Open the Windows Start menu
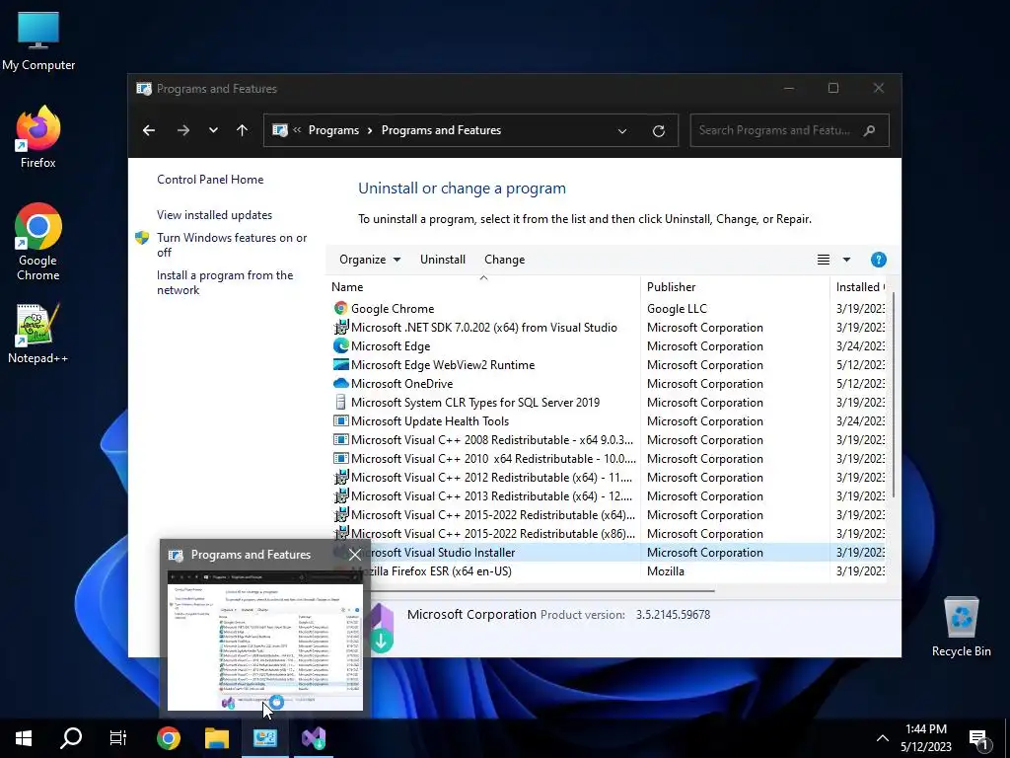Screen dimensions: 1010x758 click(x=24, y=738)
